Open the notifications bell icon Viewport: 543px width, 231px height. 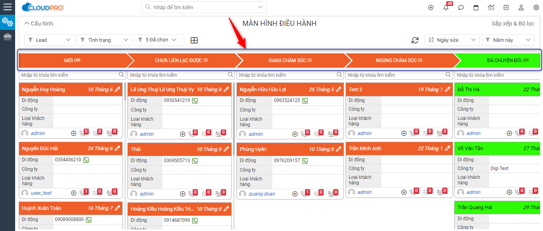(446, 8)
